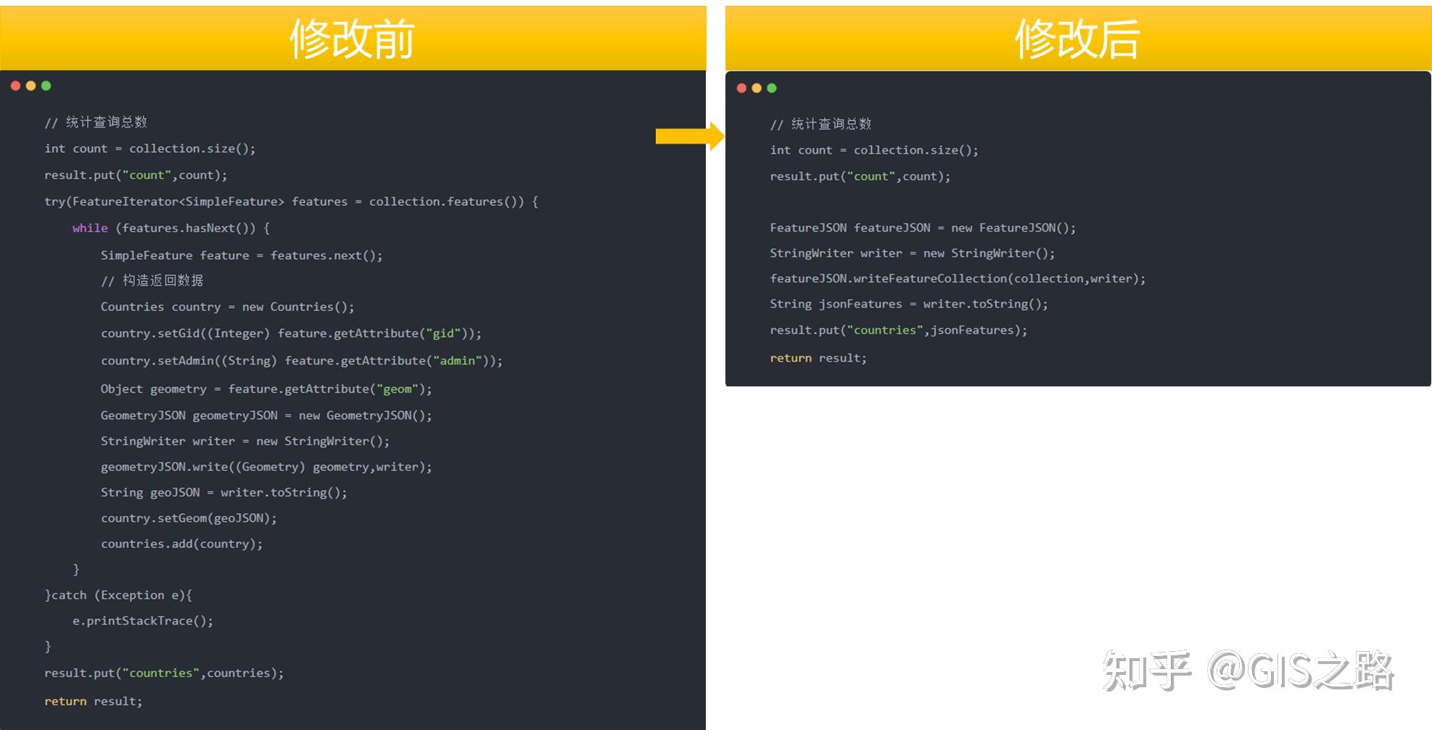1432x730 pixels.
Task: Select the 修改后 header tab
Action: pyautogui.click(x=1078, y=36)
